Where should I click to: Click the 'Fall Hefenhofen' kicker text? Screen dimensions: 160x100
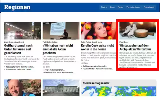click(x=50, y=42)
